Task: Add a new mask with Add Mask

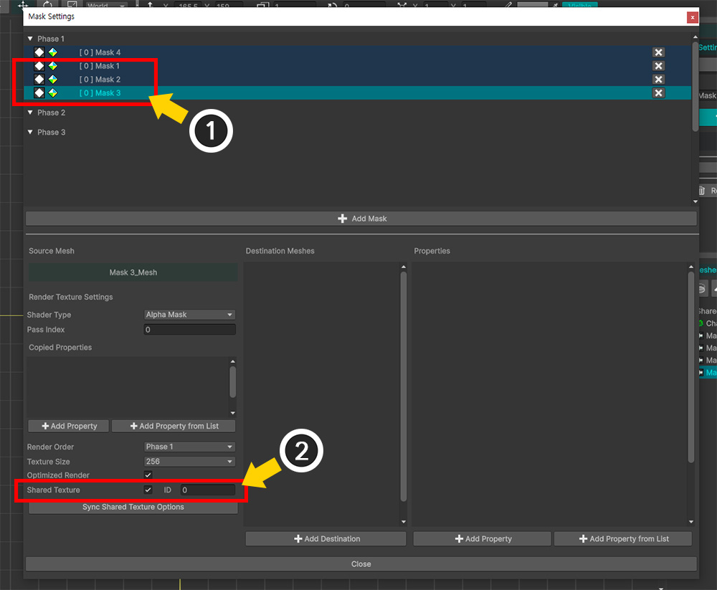Action: click(x=361, y=219)
